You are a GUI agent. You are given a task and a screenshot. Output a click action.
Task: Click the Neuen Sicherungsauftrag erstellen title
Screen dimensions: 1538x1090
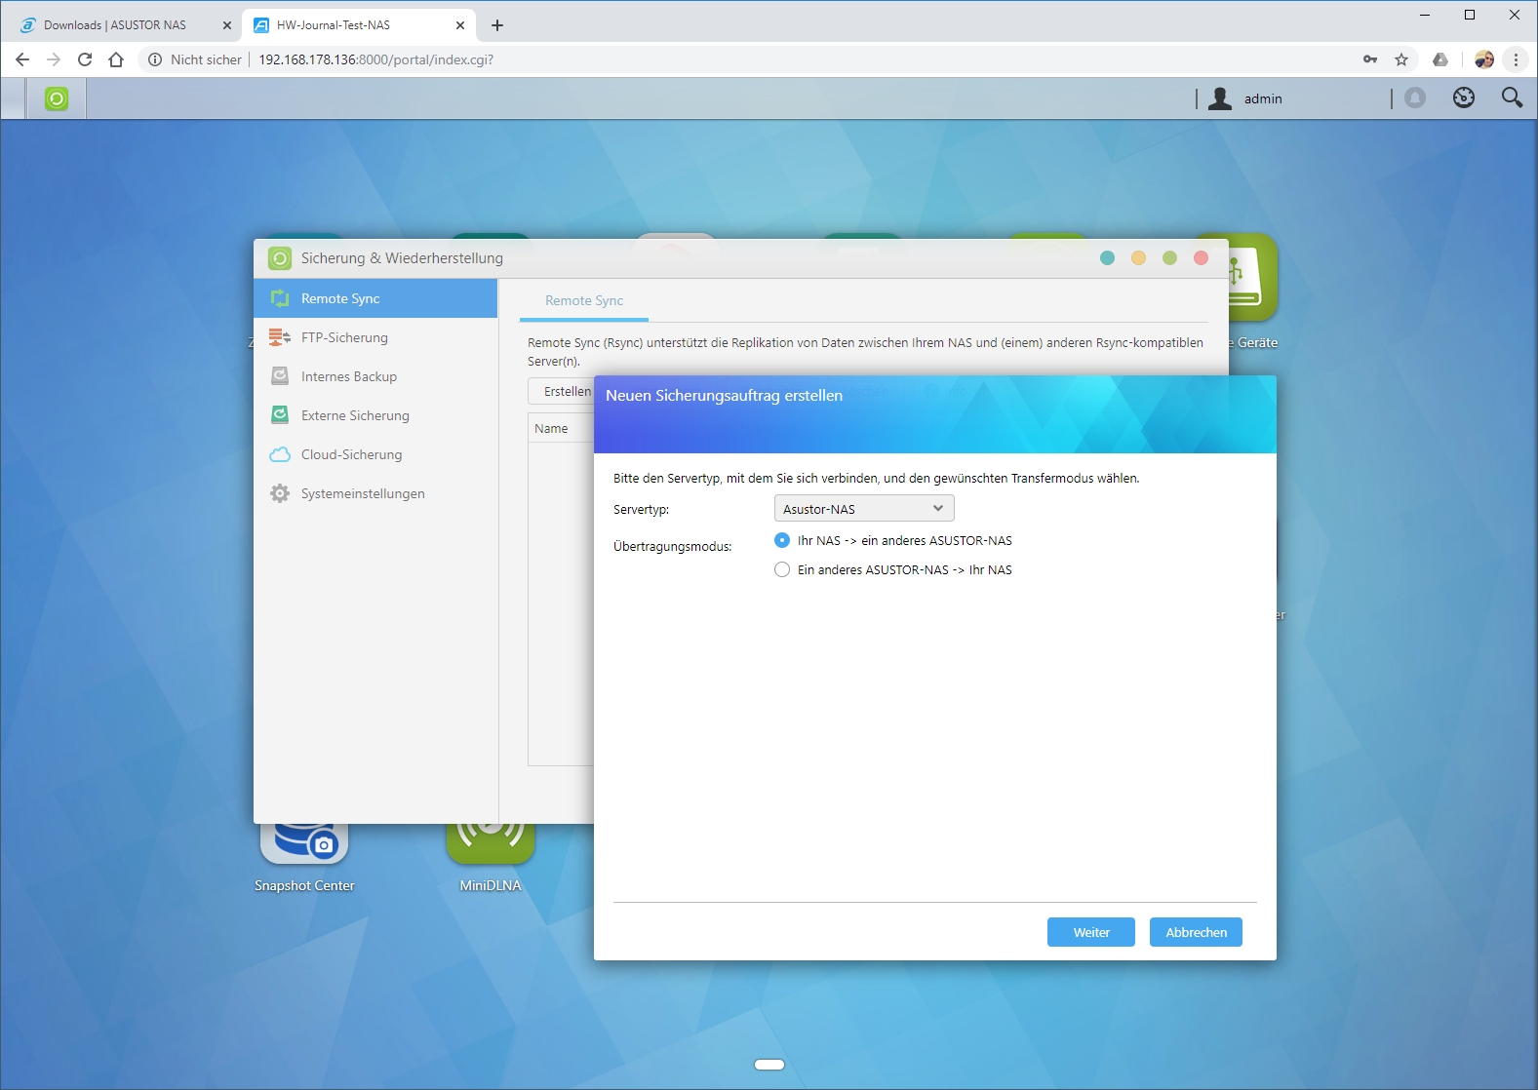tap(724, 396)
